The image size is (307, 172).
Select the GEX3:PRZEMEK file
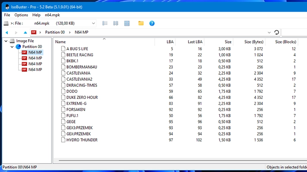click(x=80, y=128)
